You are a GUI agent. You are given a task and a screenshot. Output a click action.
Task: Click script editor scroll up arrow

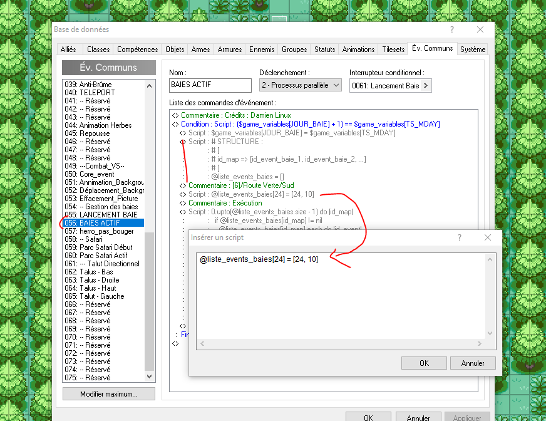point(490,259)
